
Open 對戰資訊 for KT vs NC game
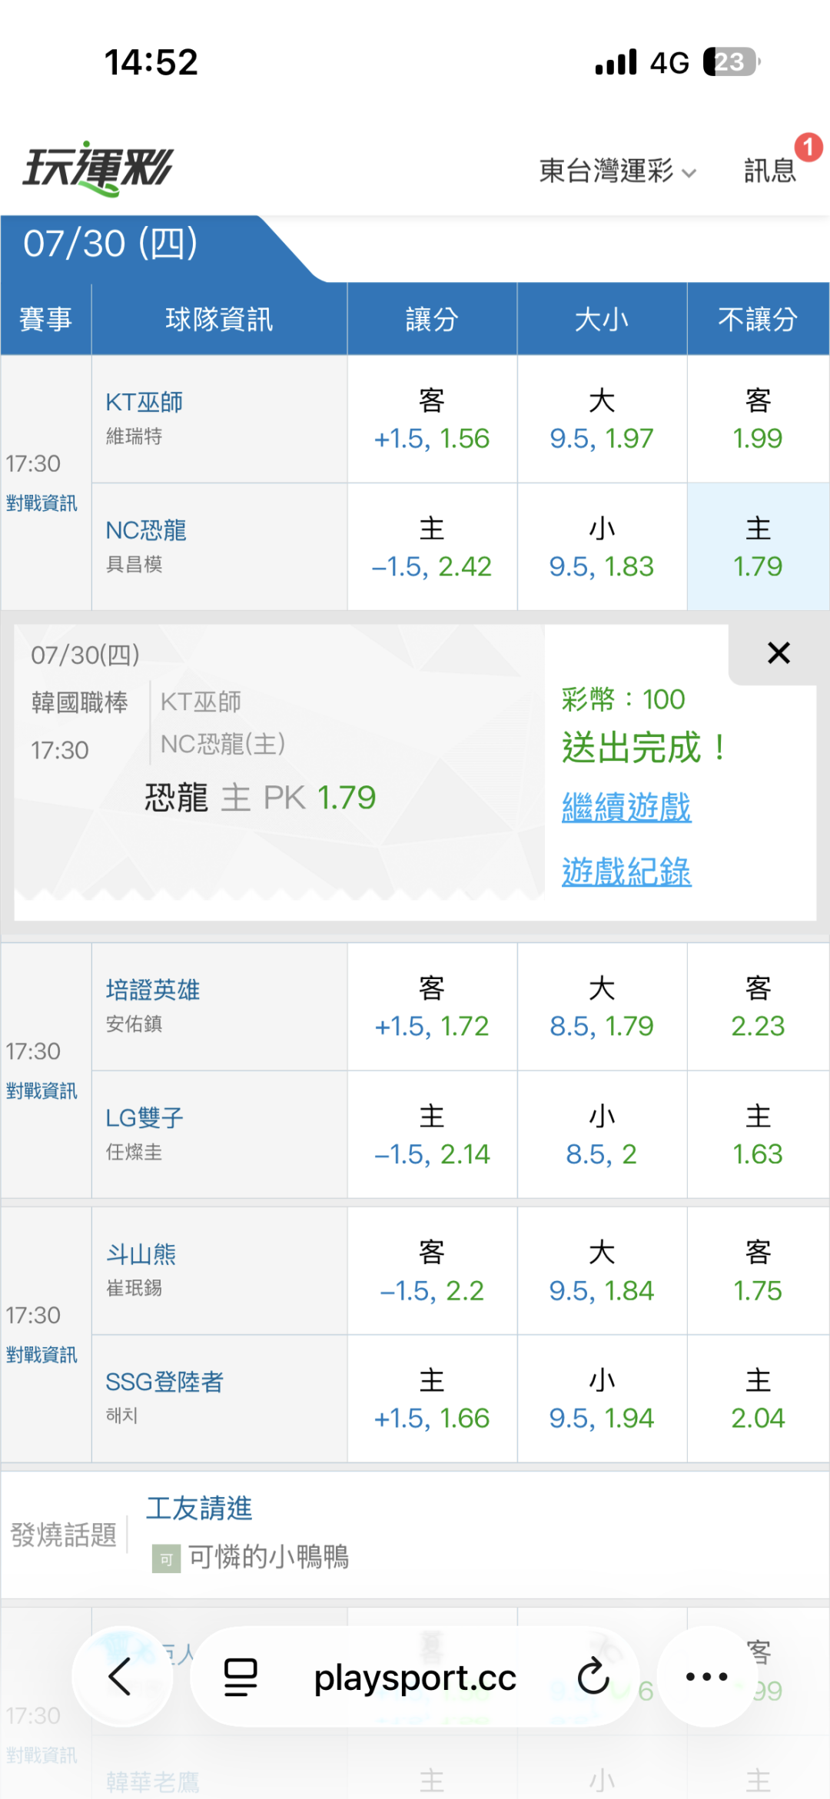click(x=41, y=503)
